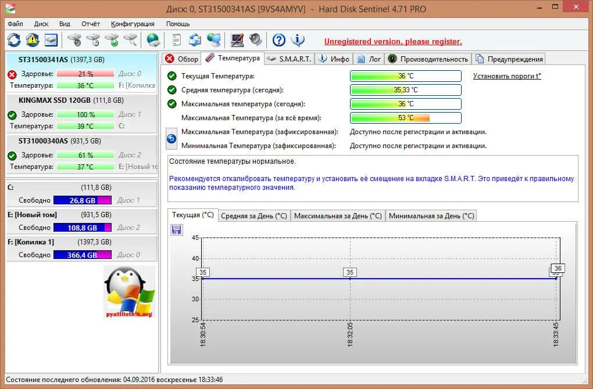The image size is (593, 389).
Task: Click the Unregistered version register link
Action: click(393, 42)
